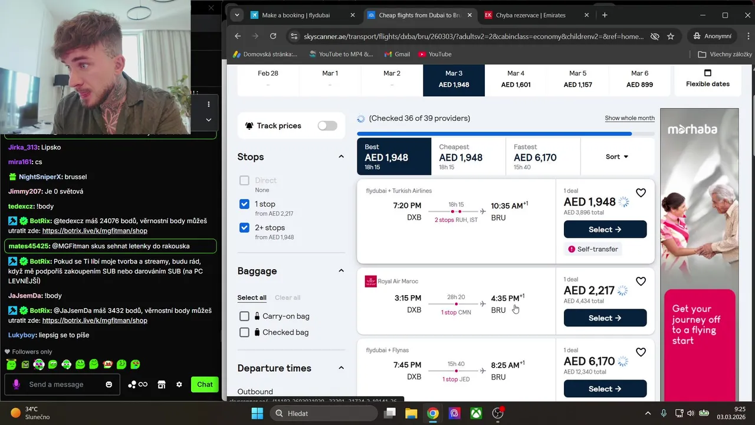Save the flydubai + Flynas flight with the heart icon

point(641,352)
